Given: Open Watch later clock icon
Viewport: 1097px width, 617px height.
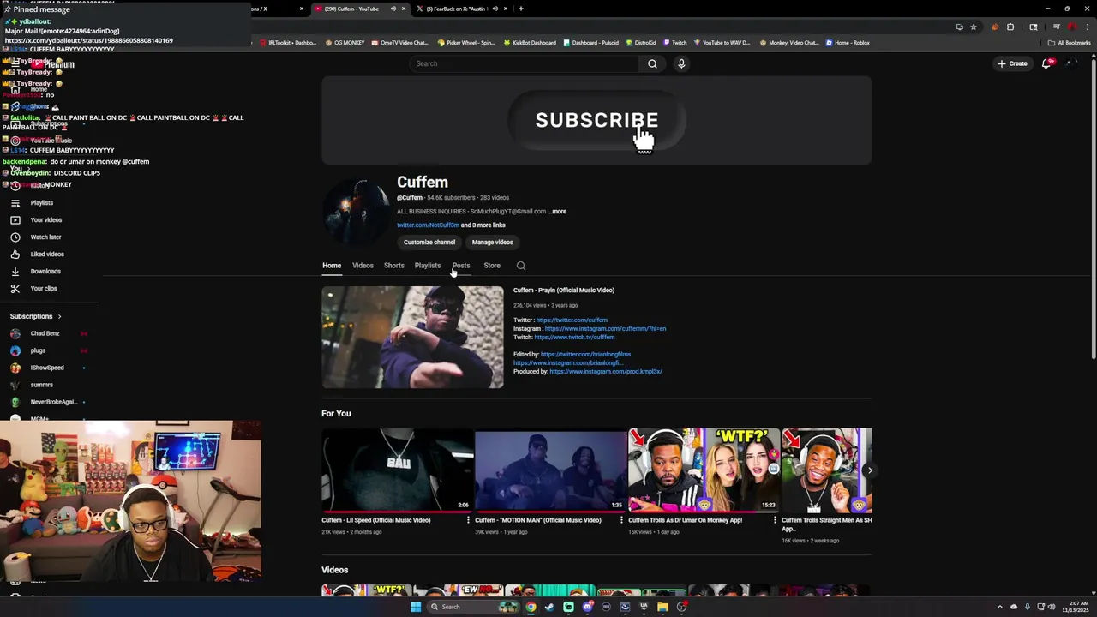Looking at the screenshot, I should pos(15,237).
